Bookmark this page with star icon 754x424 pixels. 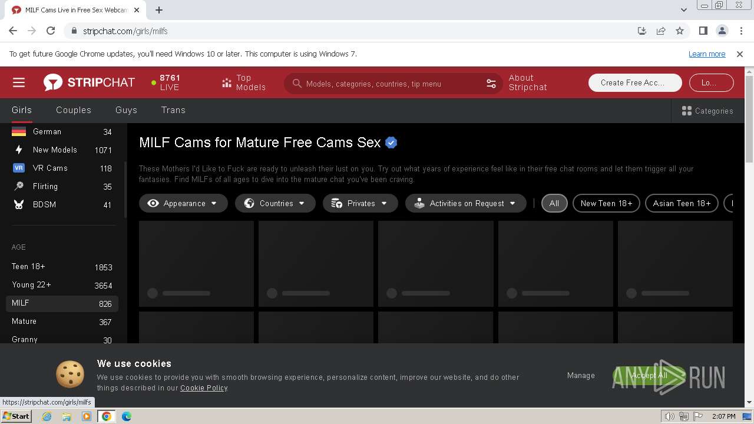[680, 31]
